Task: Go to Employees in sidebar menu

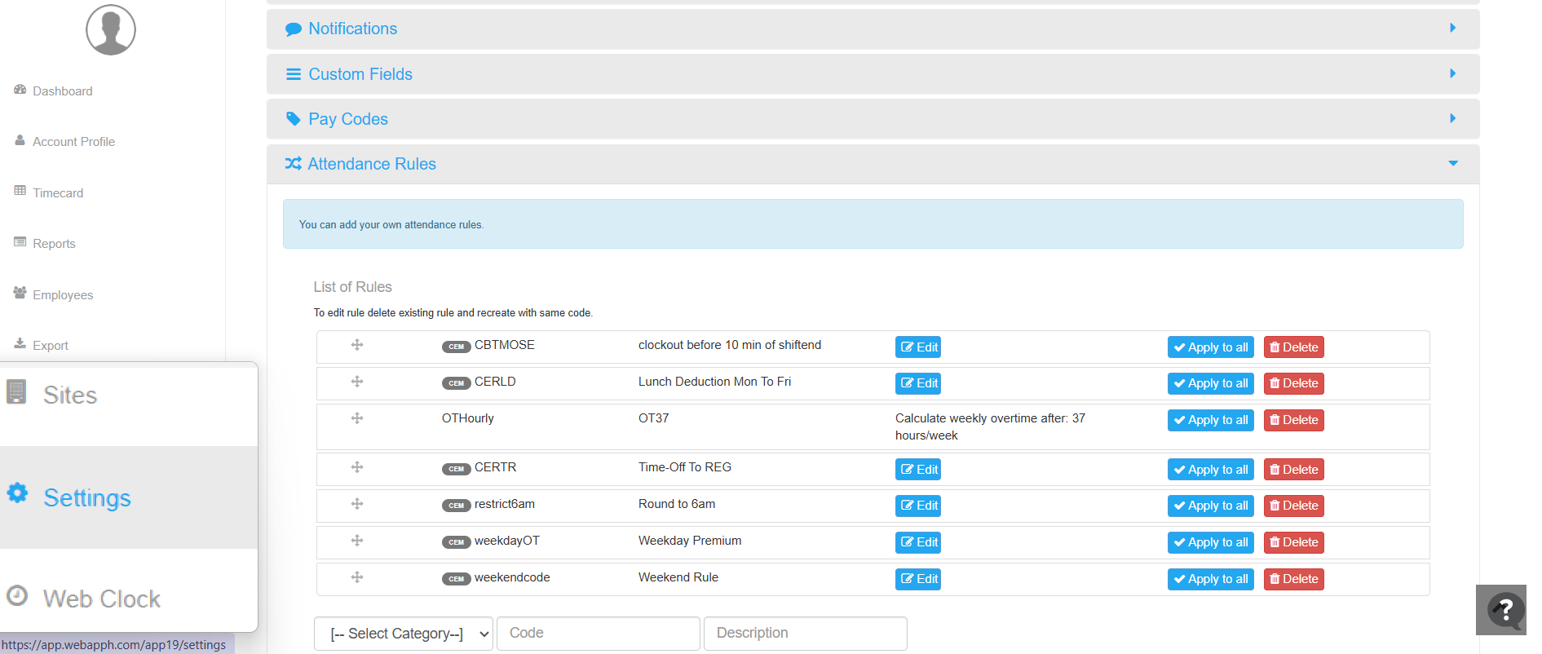Action: 63,295
